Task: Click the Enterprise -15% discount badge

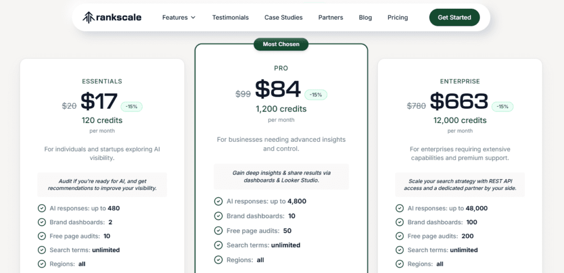Action: coord(502,107)
